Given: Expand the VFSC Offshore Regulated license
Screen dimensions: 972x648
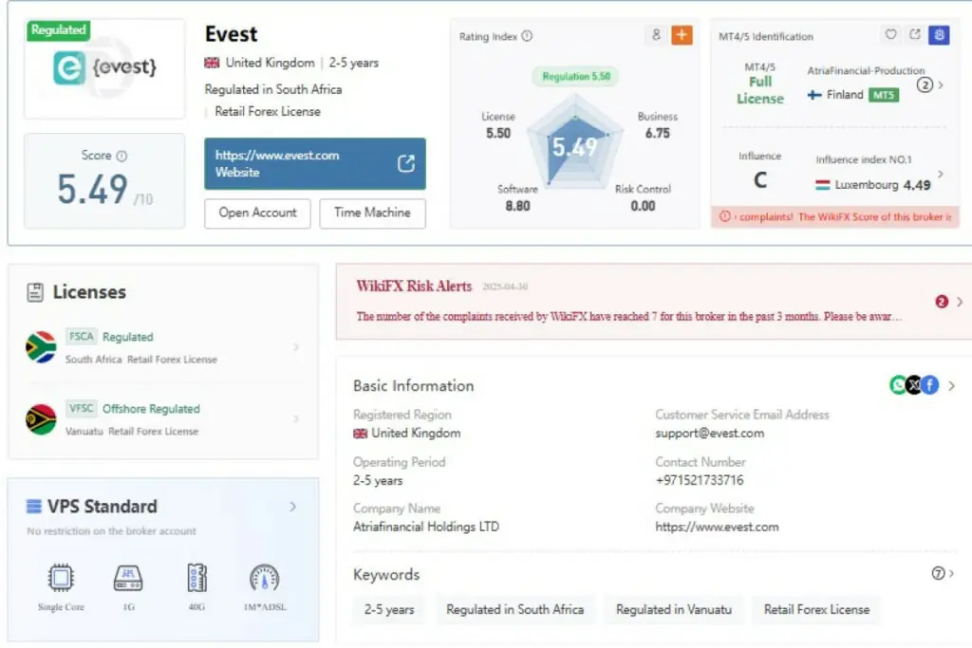Looking at the screenshot, I should 296,418.
